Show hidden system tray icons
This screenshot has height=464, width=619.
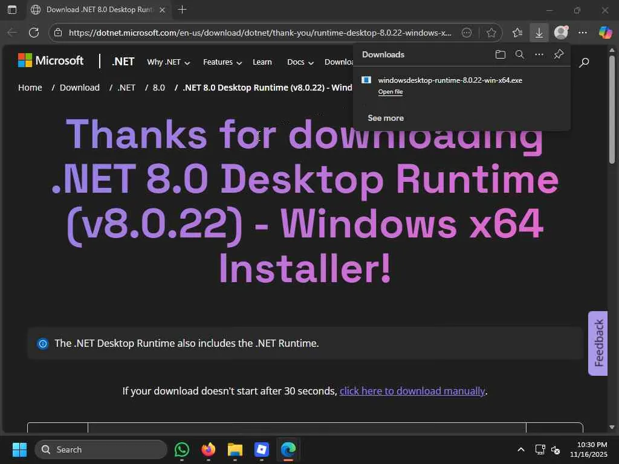pyautogui.click(x=520, y=449)
